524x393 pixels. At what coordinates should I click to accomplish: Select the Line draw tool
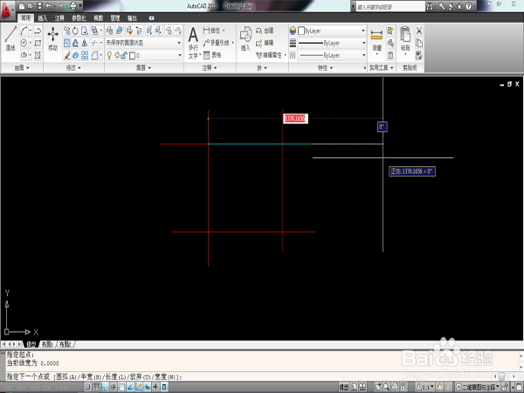click(x=10, y=38)
